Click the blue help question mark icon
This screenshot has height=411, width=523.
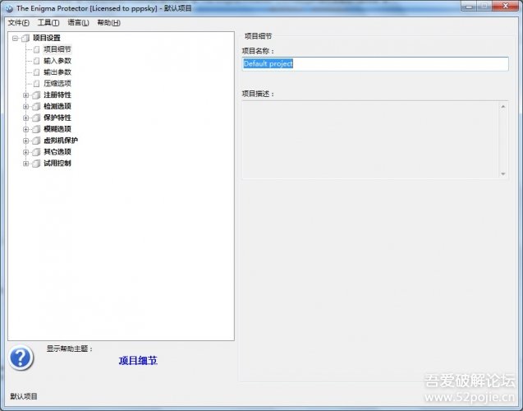pos(21,358)
